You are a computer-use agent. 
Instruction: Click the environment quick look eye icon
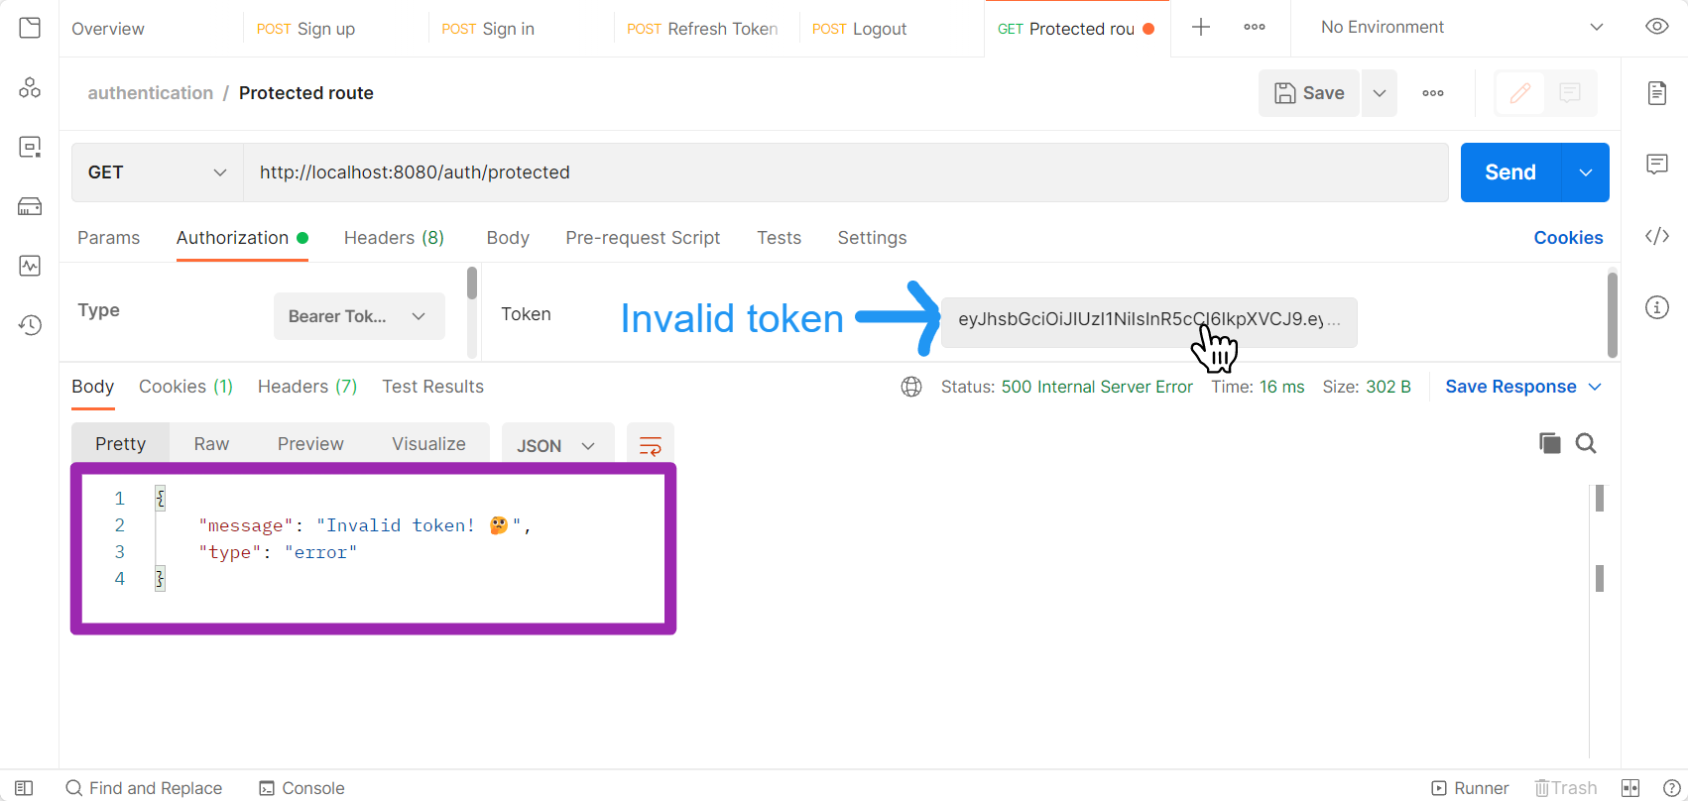(1657, 27)
